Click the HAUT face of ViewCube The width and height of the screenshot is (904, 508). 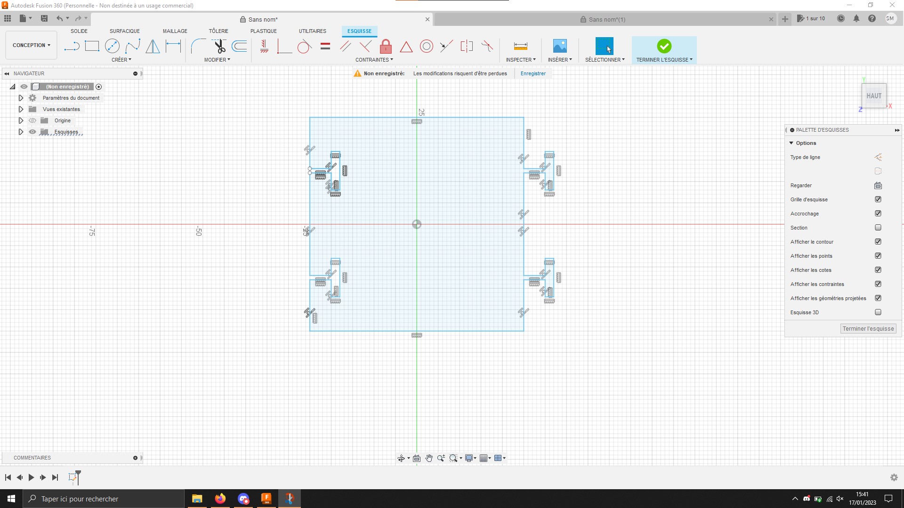click(x=874, y=96)
